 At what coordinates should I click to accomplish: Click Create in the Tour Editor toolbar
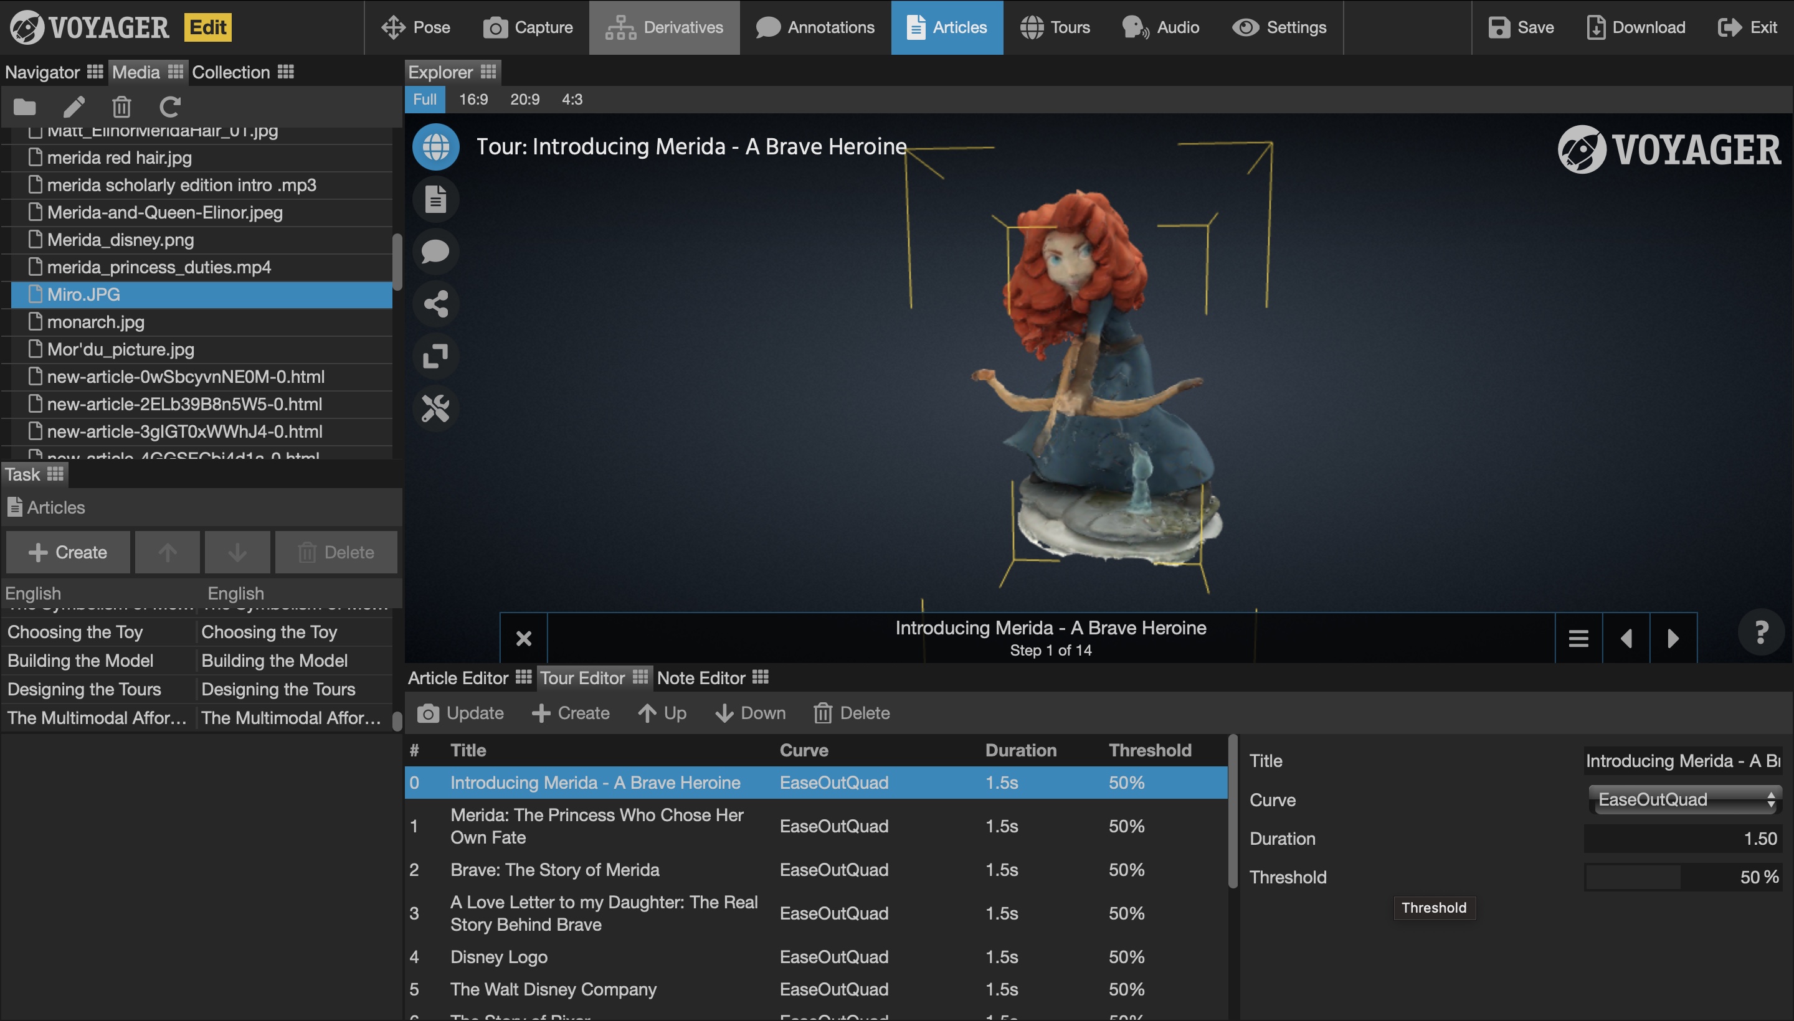coord(571,713)
